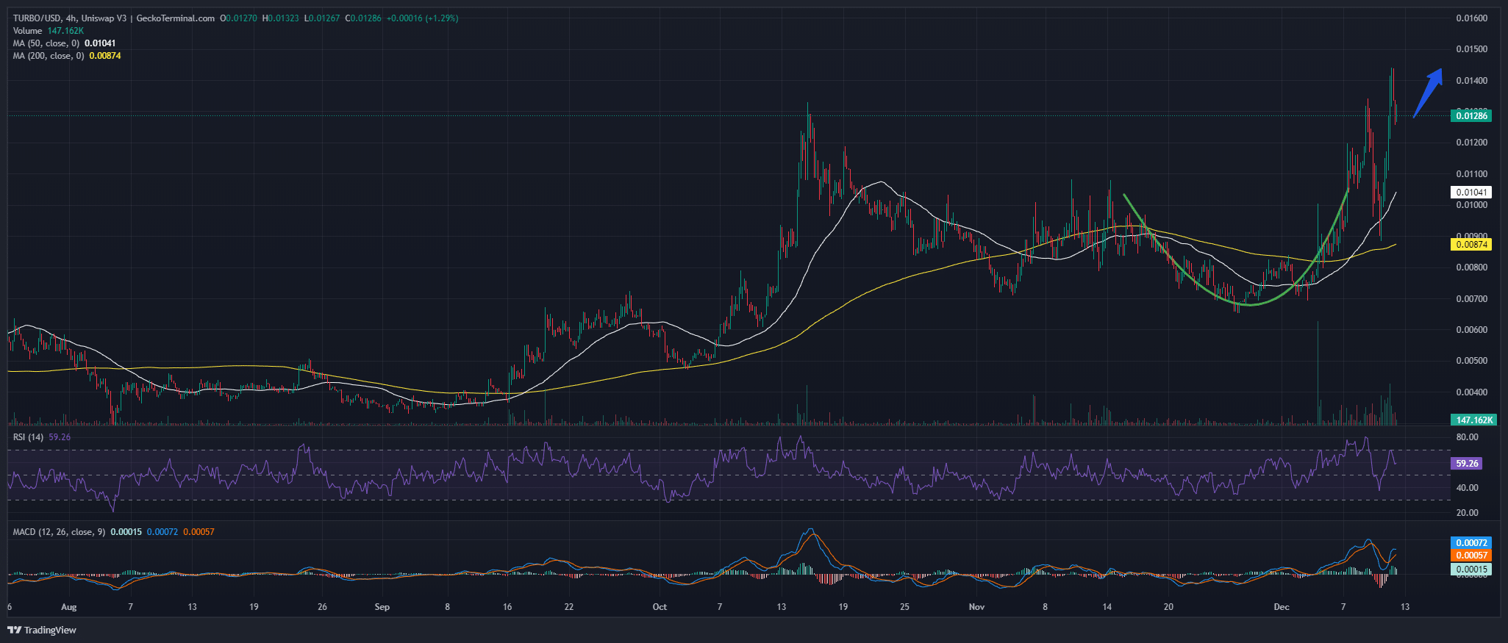This screenshot has width=1508, height=643.
Task: Click the 22 date label on time axis
Action: click(568, 607)
